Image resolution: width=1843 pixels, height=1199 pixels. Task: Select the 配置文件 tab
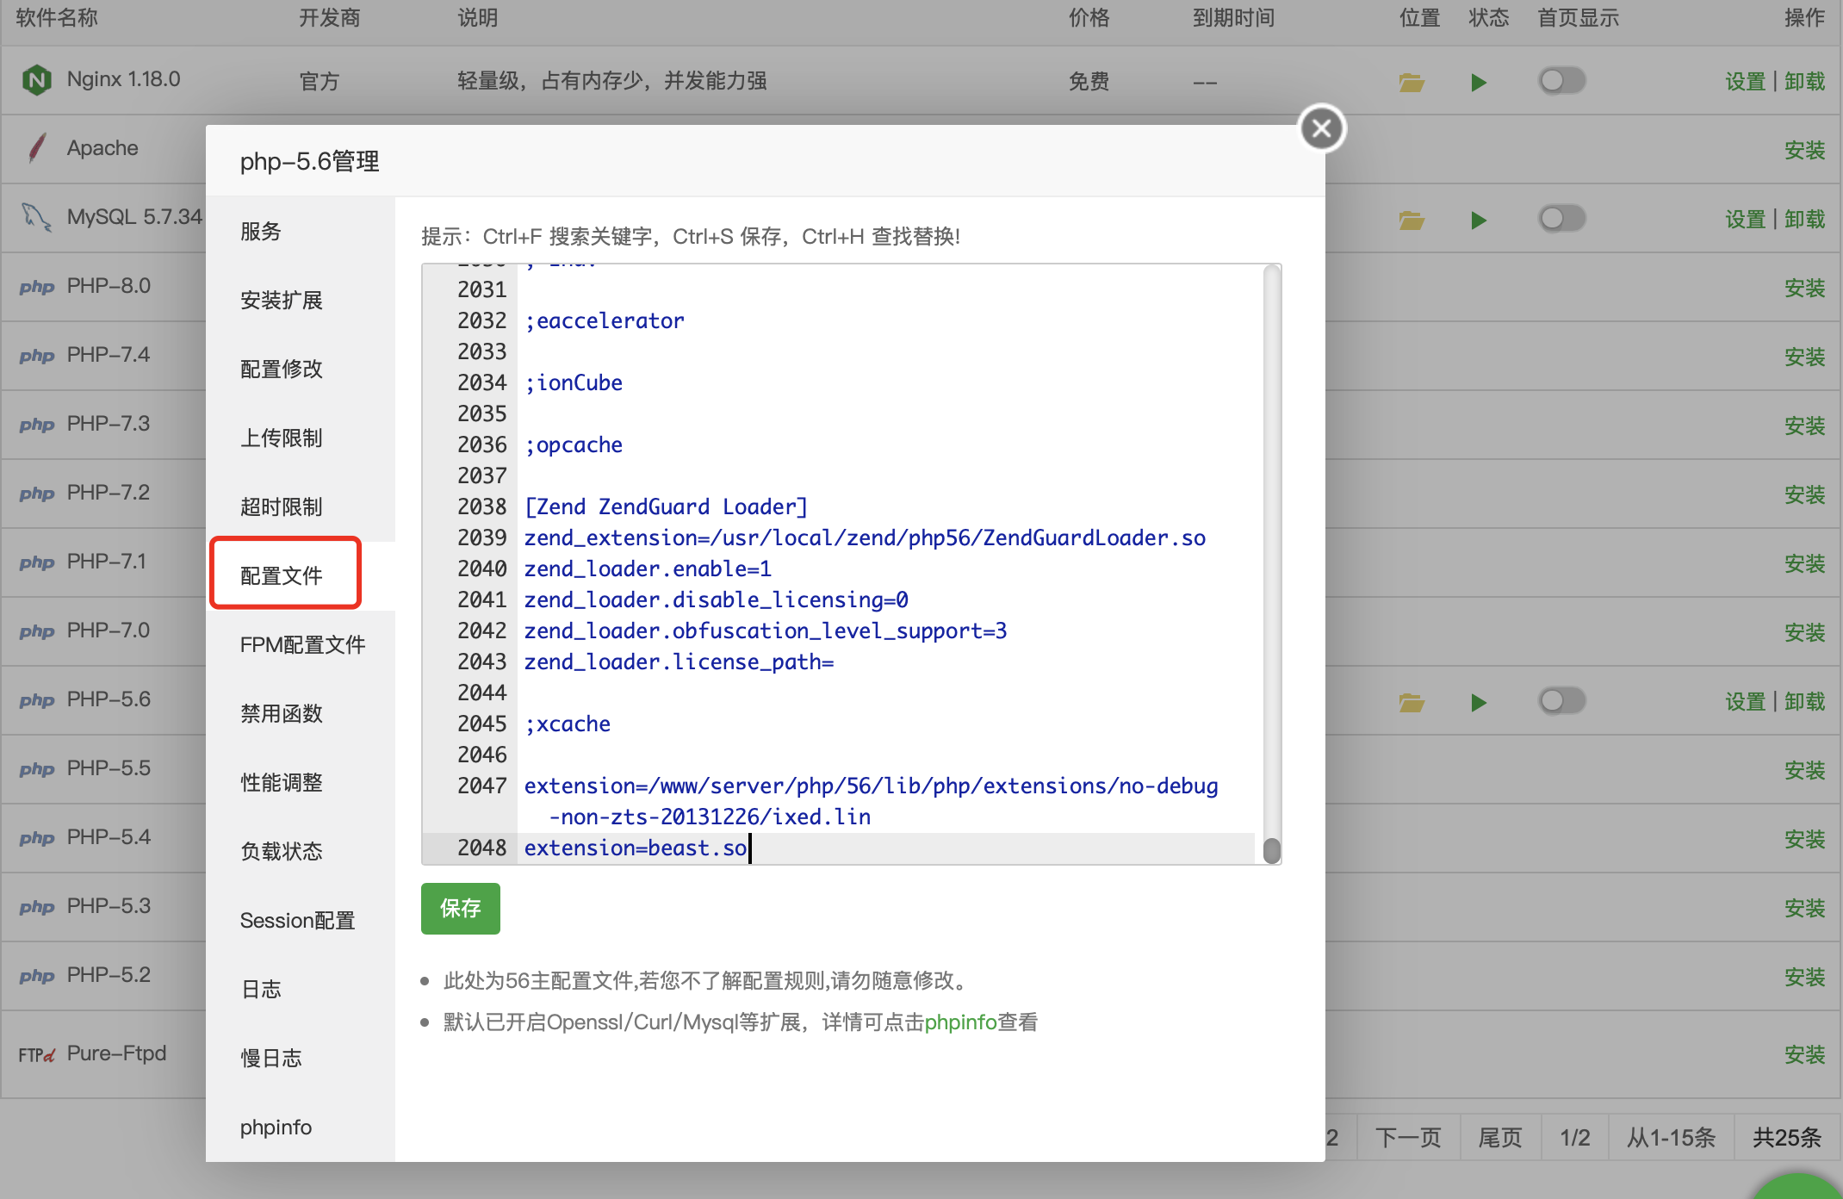[301, 575]
